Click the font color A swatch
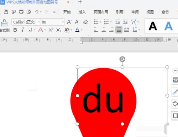Viewport: 178px width, 137px height. [77, 30]
